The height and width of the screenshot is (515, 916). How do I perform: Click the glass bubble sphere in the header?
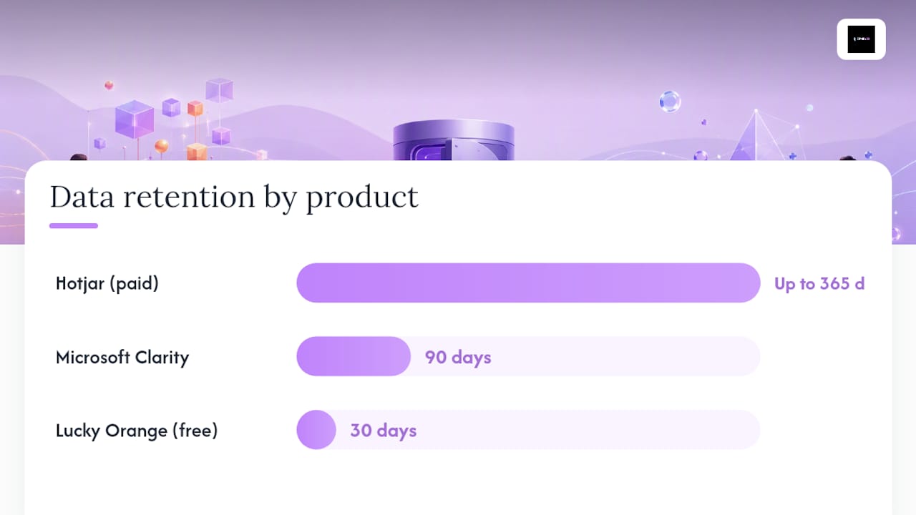670,102
